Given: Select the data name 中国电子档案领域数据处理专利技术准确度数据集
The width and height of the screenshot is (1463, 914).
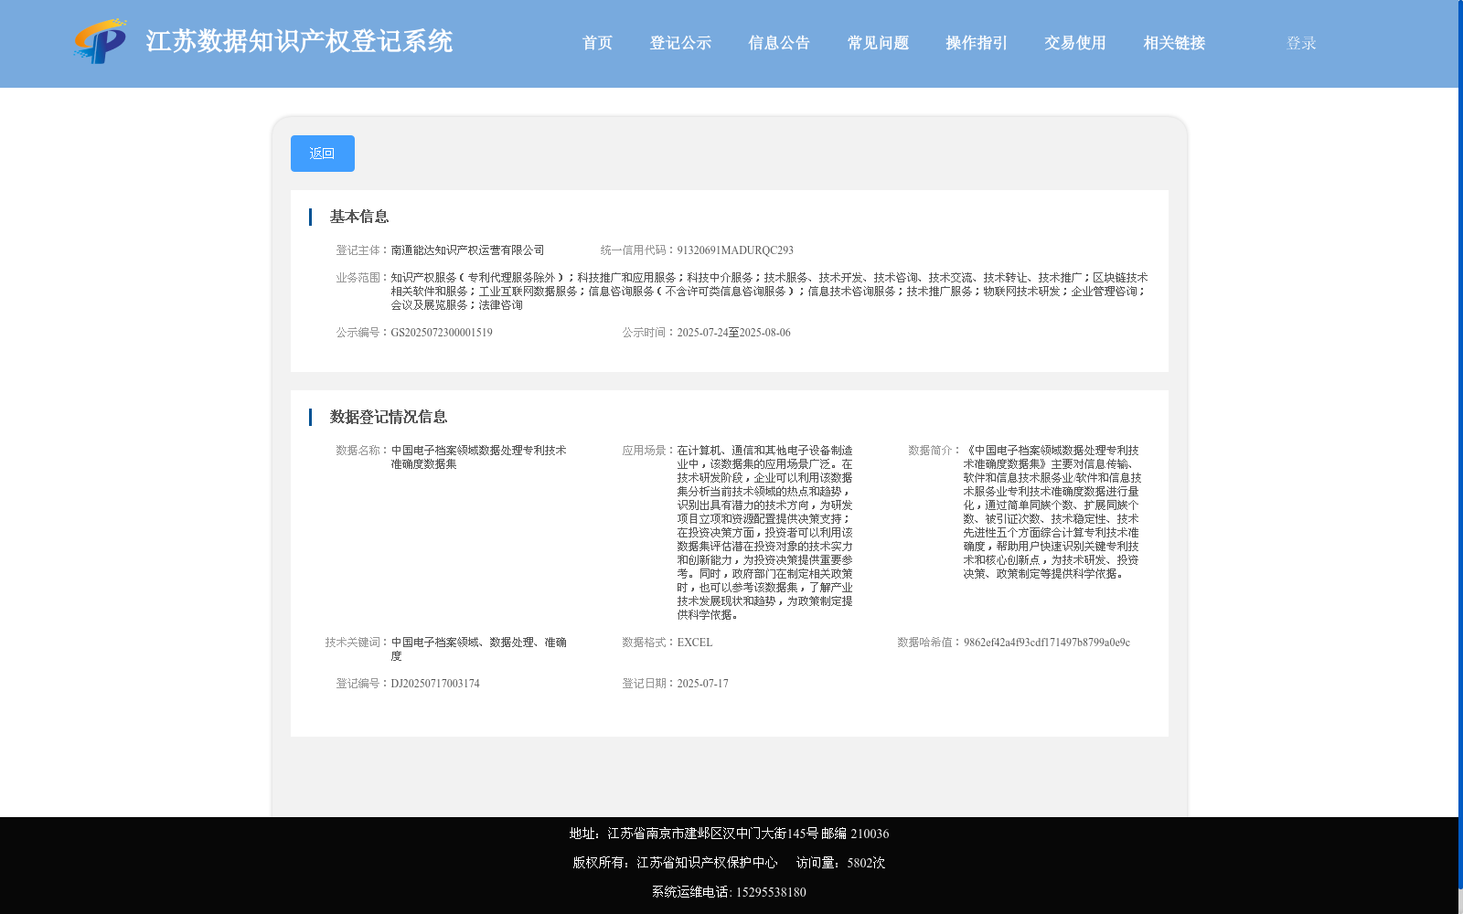Looking at the screenshot, I should (x=479, y=457).
